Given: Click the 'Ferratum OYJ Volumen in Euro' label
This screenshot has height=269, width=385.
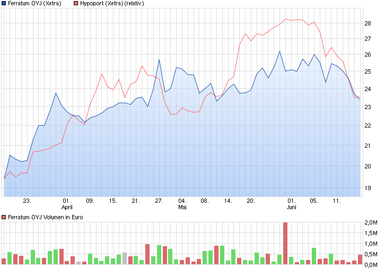Looking at the screenshot, I should [x=46, y=217].
